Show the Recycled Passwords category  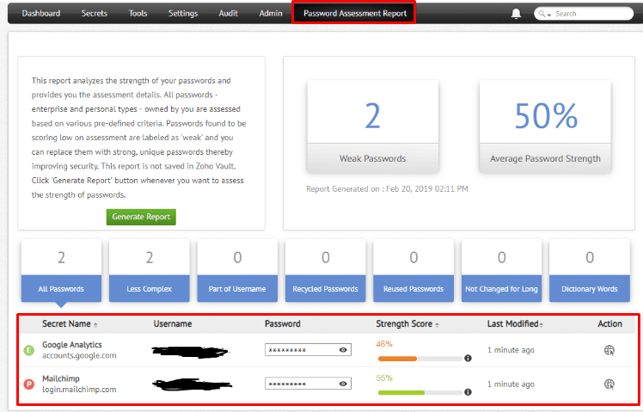325,271
